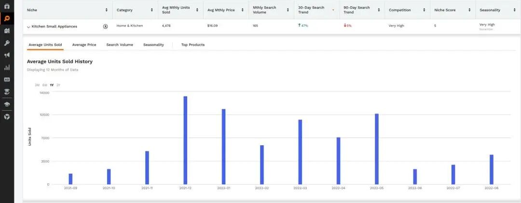Click the red 90-day trend percentage

coord(349,25)
